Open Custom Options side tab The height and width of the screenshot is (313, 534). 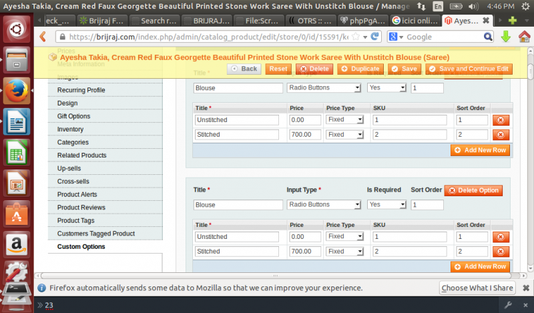click(x=105, y=246)
